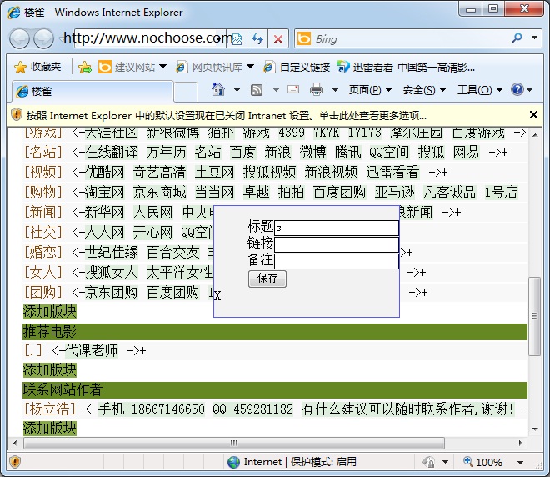
Task: Expand the Print dropdown arrow
Action: tap(335, 90)
